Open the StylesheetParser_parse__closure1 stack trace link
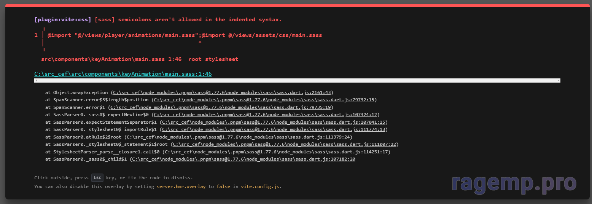The width and height of the screenshot is (592, 204). point(276,152)
